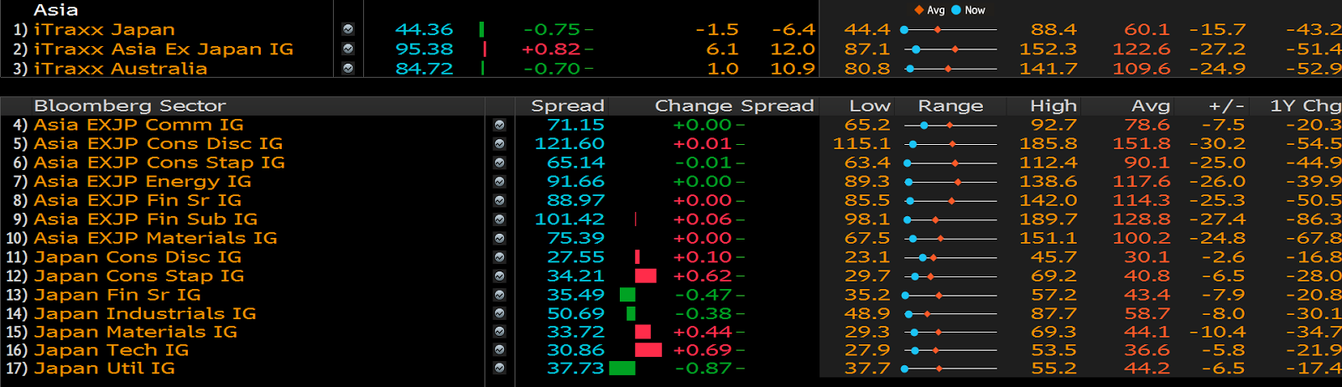
Task: Click chart icon for Japan Util IG
Action: (499, 369)
